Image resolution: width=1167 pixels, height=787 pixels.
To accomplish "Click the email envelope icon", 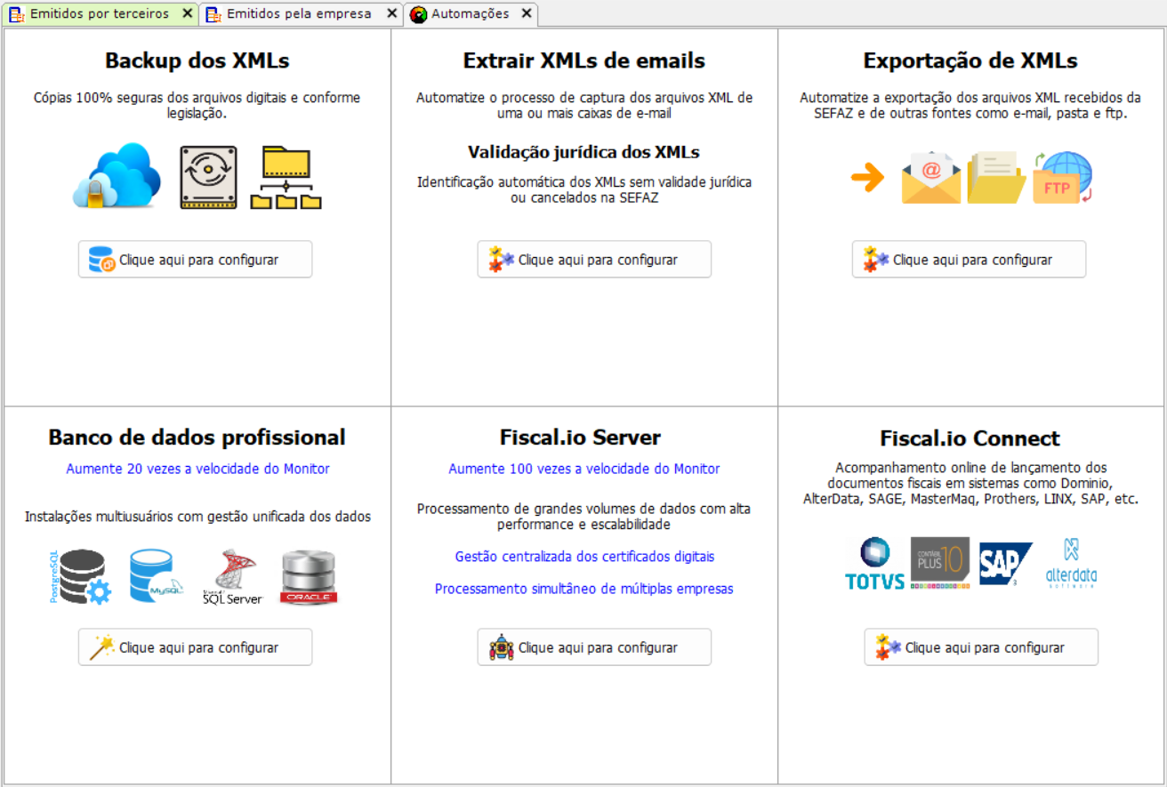I will coord(930,178).
